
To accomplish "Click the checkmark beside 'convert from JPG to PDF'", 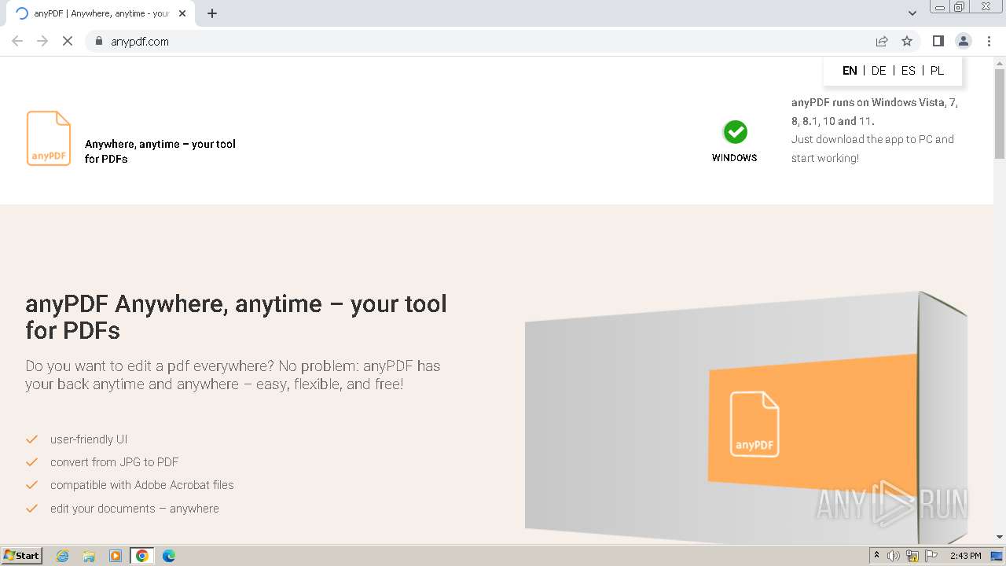I will coord(32,462).
